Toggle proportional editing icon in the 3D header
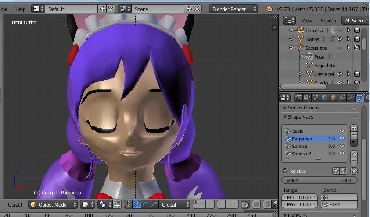This screenshot has height=217, width=370. (x=256, y=204)
